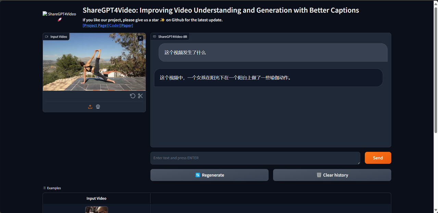Select the orange upload file icon
Image resolution: width=438 pixels, height=213 pixels.
pyautogui.click(x=90, y=107)
